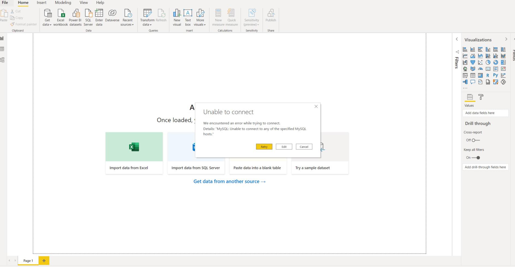This screenshot has height=267, width=515.
Task: Open Power BI datasets
Action: tap(75, 17)
